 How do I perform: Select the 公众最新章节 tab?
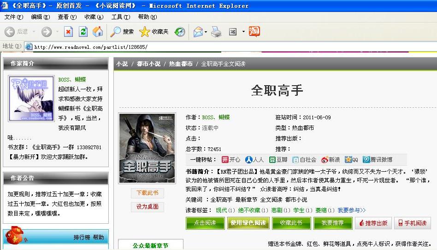150,245
